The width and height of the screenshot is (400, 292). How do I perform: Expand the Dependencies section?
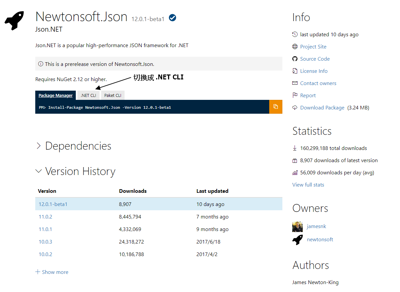tap(73, 146)
